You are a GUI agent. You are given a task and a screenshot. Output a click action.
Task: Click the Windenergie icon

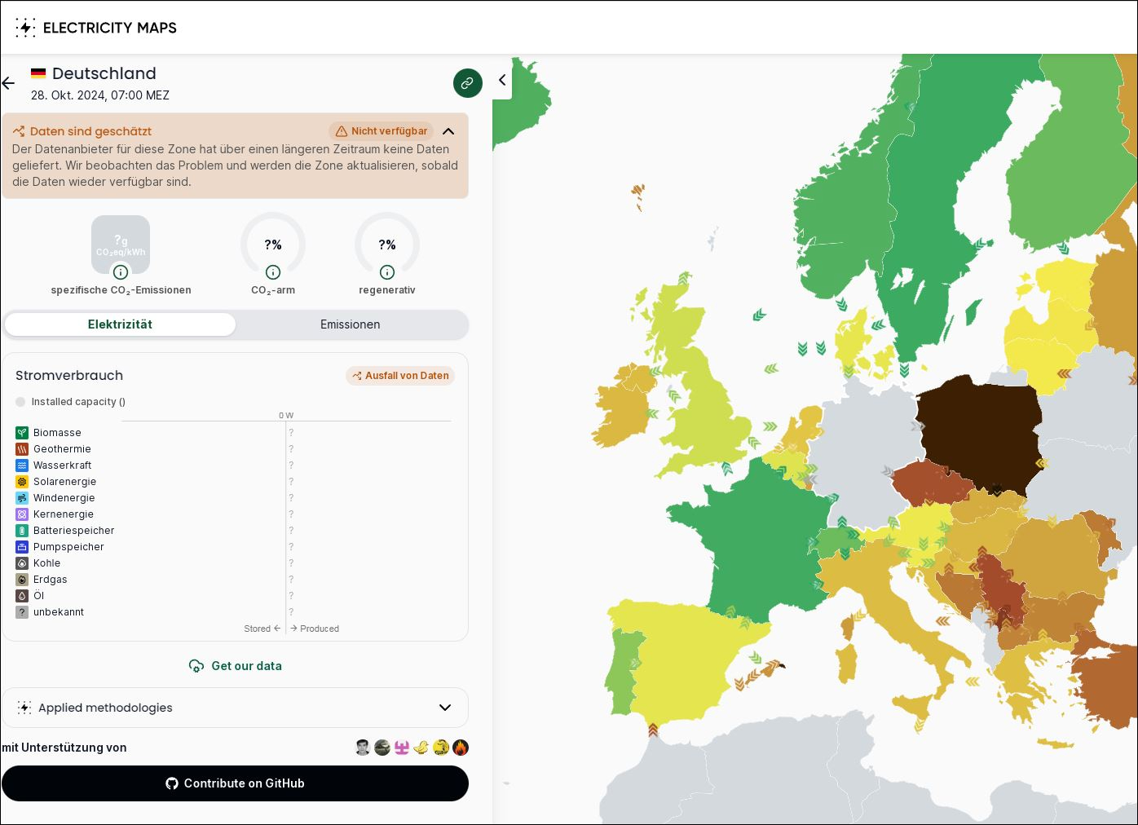tap(22, 498)
